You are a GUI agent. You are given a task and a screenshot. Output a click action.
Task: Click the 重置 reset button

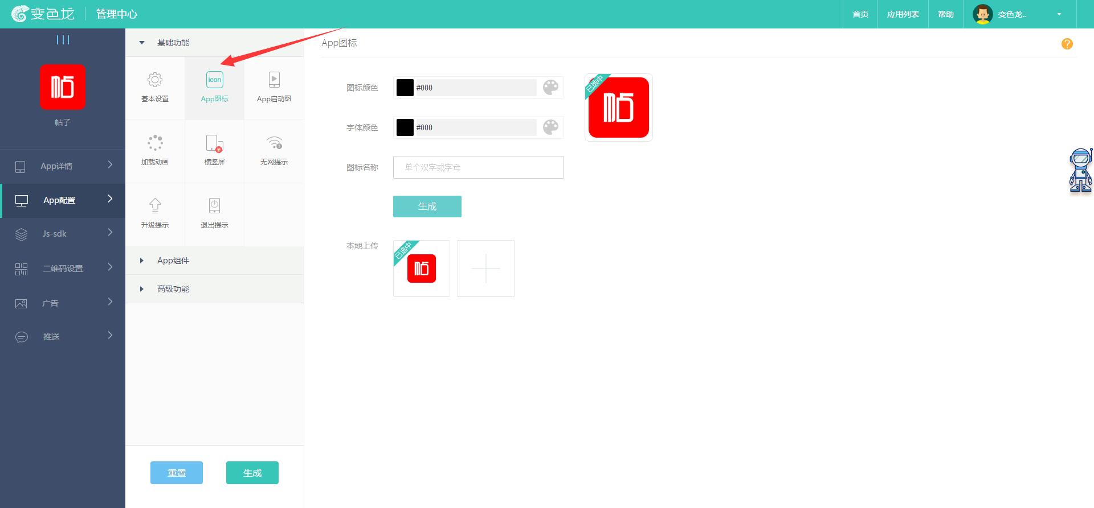pos(177,473)
